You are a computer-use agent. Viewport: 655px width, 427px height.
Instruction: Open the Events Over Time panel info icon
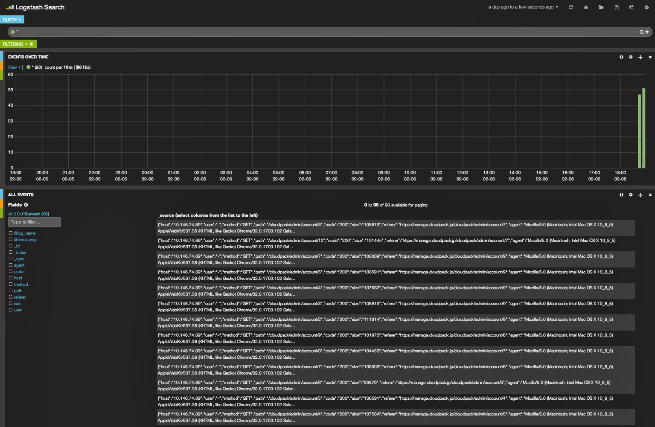[x=621, y=57]
